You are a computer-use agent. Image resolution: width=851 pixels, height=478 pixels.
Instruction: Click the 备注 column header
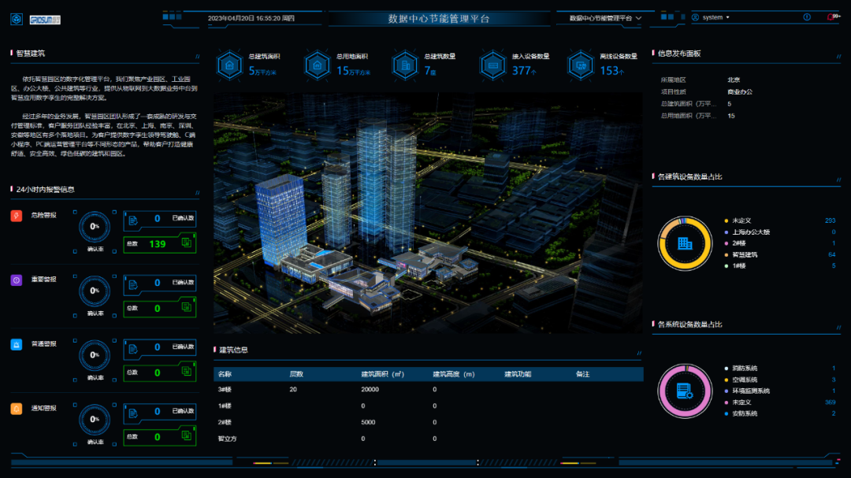pyautogui.click(x=583, y=374)
